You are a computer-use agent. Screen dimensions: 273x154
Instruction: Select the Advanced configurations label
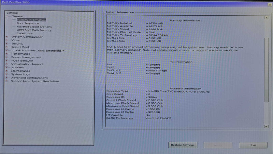point(29,78)
